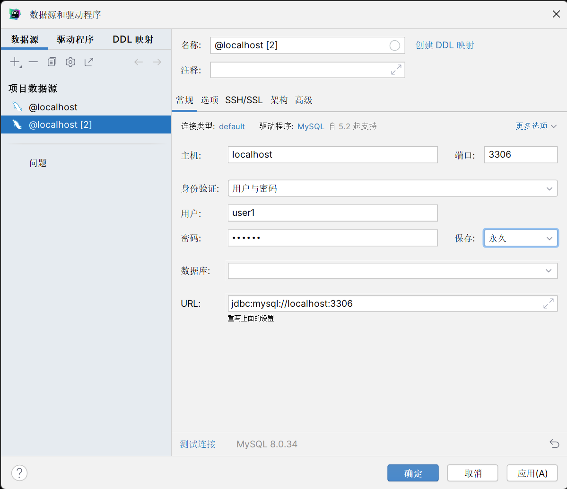Click the MySQL icon beside first @localhost
Viewport: 567px width, 489px height.
coord(17,107)
